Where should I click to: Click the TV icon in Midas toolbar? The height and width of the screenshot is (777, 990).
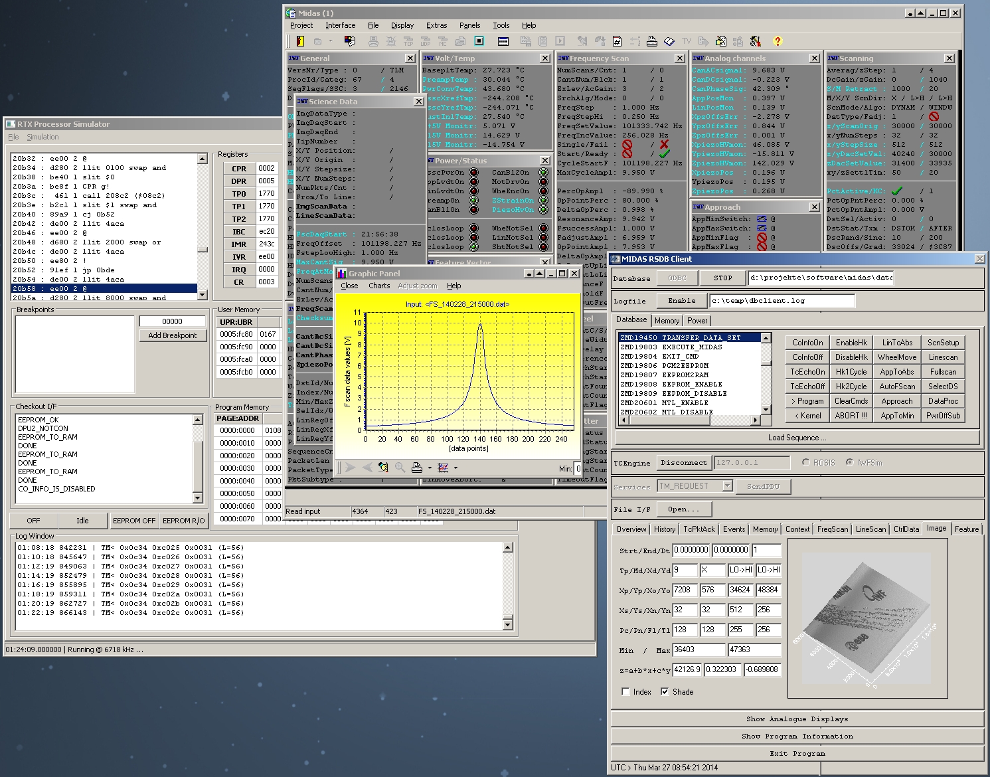[687, 41]
